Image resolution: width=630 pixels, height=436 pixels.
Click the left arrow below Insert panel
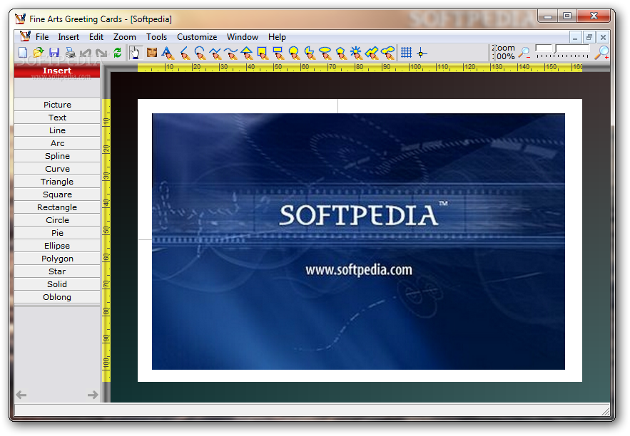21,395
